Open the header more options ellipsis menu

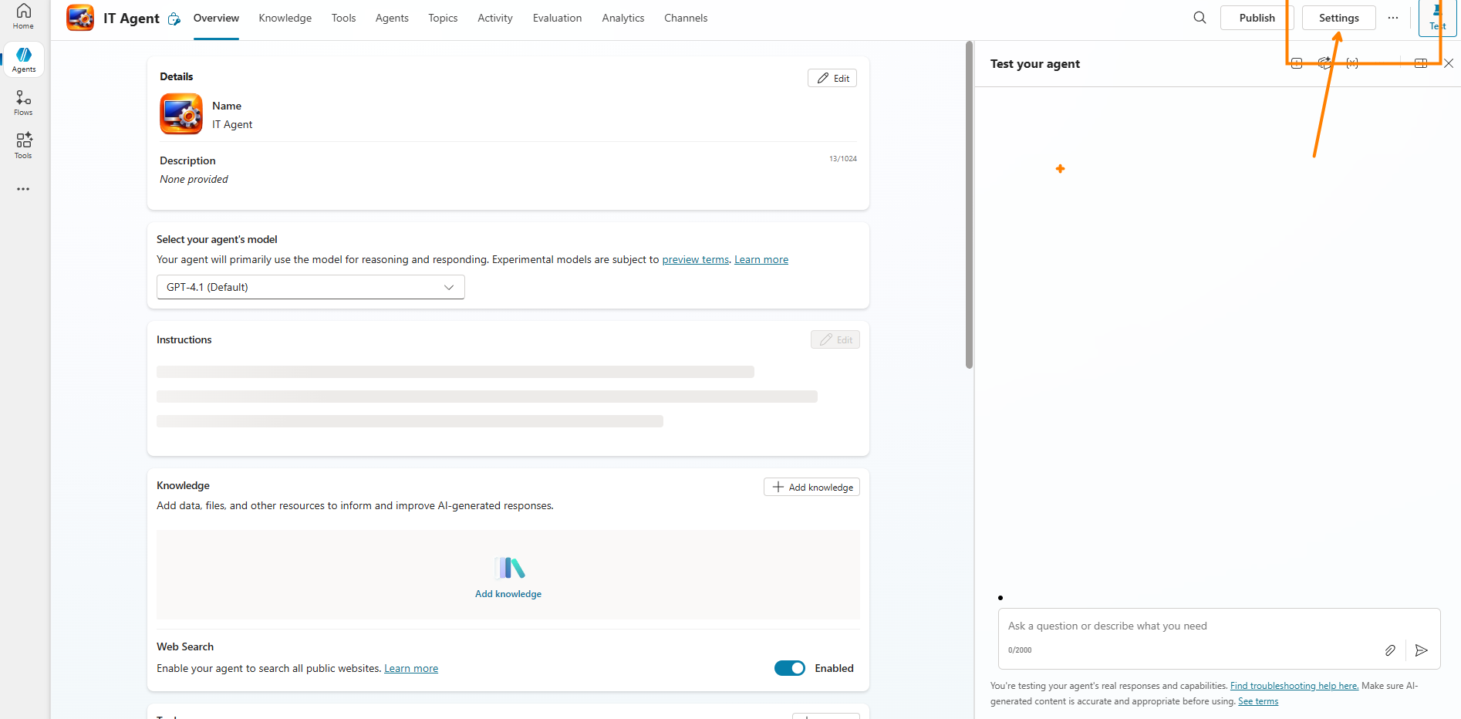point(1392,18)
